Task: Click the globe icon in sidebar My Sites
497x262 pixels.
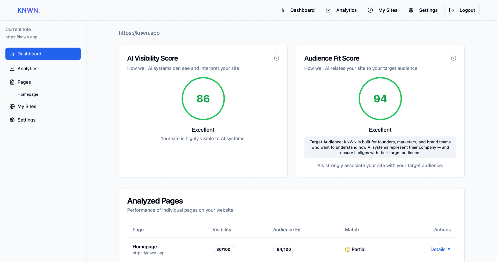Action: click(x=12, y=106)
